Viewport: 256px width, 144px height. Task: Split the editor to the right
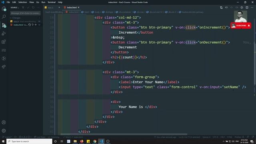tap(247, 8)
